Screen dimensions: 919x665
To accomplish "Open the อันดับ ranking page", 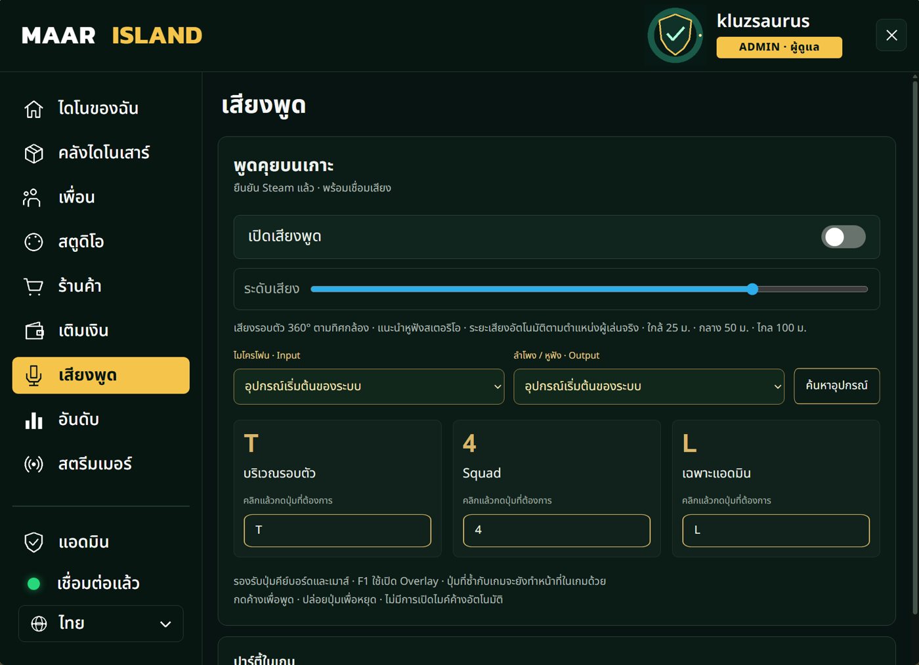I will [101, 420].
